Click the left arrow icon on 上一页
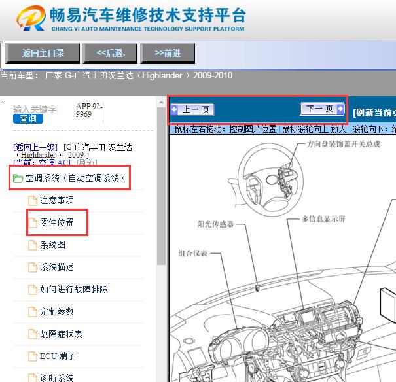 174,109
